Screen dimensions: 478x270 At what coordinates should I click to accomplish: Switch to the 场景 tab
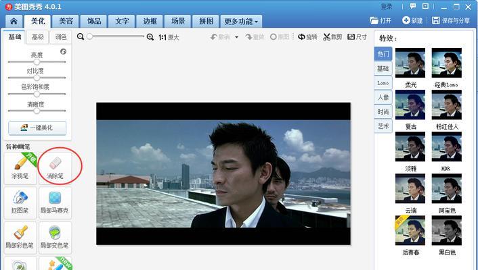tap(178, 22)
